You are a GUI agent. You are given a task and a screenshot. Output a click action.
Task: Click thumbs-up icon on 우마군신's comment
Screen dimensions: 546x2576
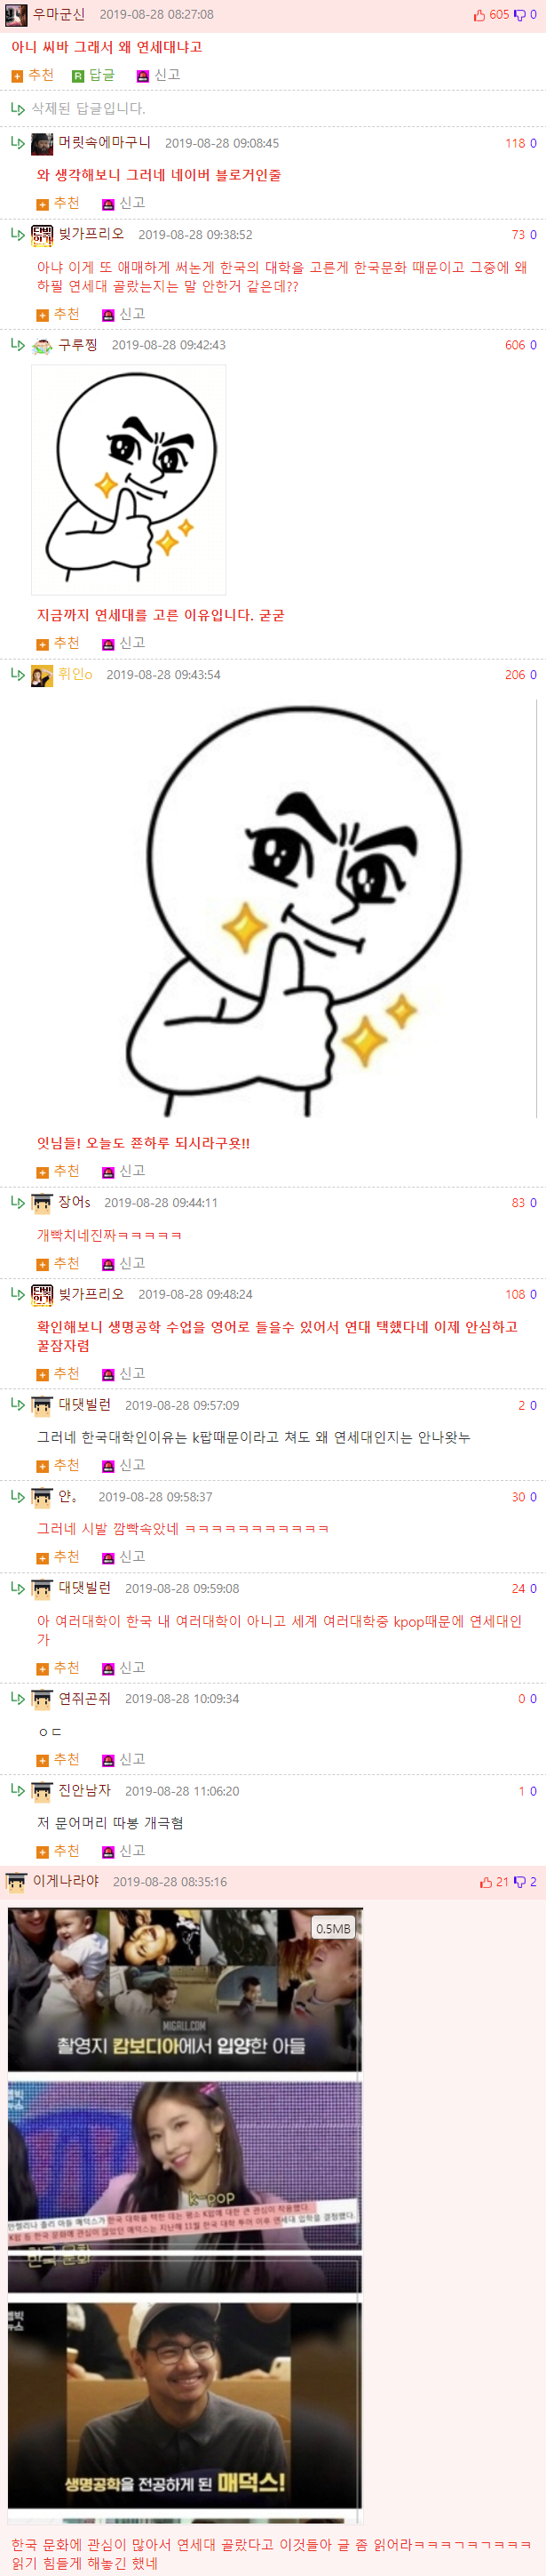(x=479, y=15)
